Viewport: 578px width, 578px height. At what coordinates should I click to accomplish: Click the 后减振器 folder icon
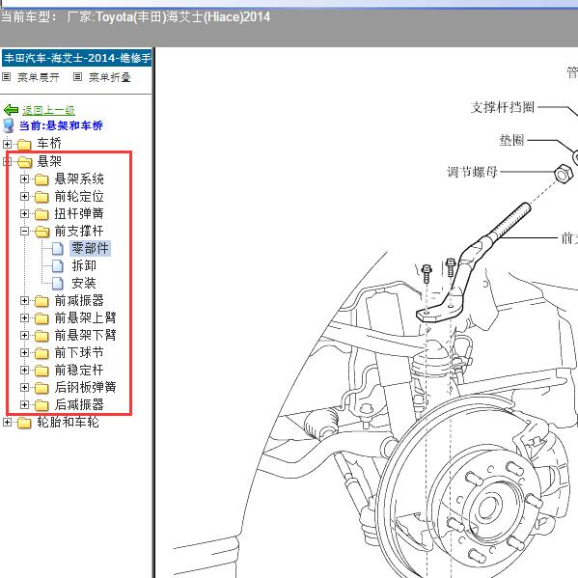[41, 405]
